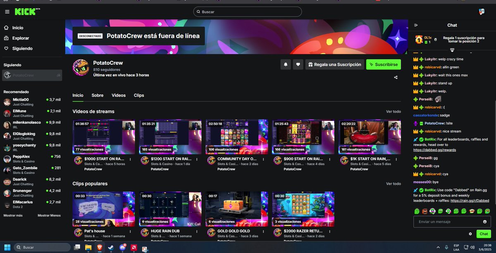The height and width of the screenshot is (253, 496).
Task: Switch to the Sobre tab
Action: click(98, 95)
